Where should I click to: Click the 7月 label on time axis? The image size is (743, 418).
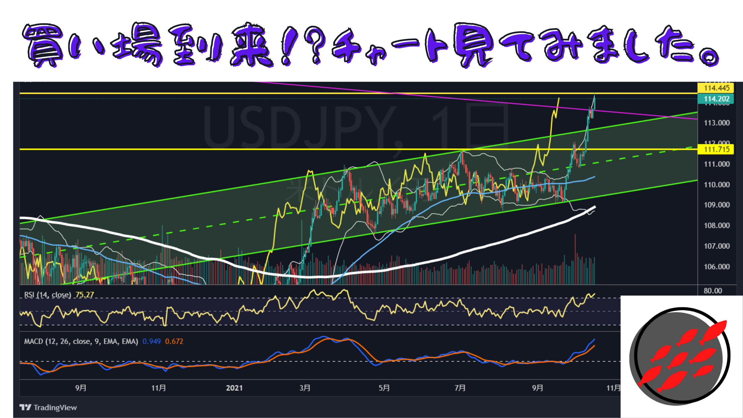(460, 388)
